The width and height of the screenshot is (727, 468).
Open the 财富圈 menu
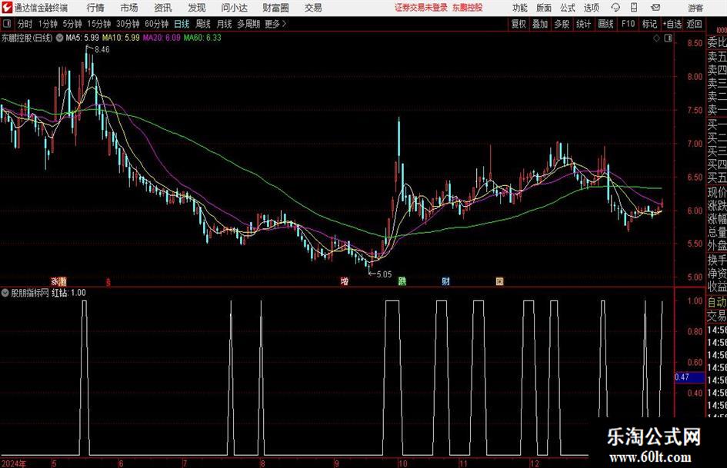point(275,8)
